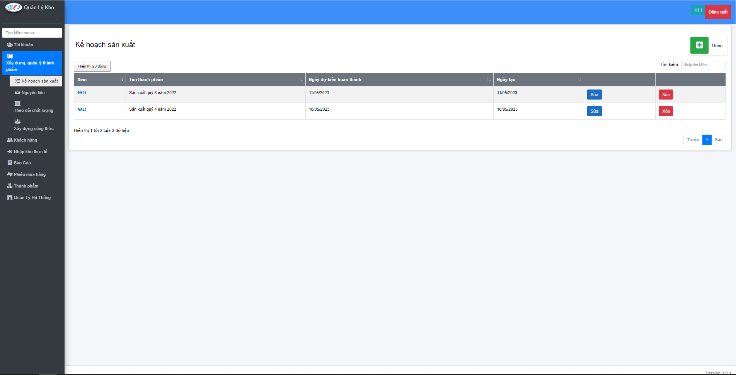This screenshot has height=375, width=736.
Task: Click the Thêm label text
Action: tap(717, 46)
